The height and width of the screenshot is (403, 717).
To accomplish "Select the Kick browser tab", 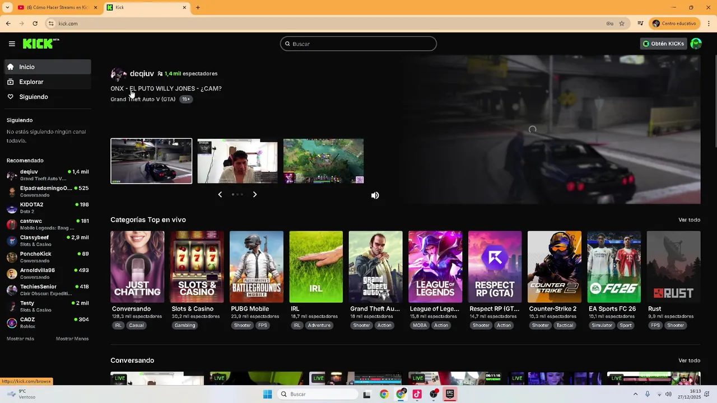I will point(147,7).
